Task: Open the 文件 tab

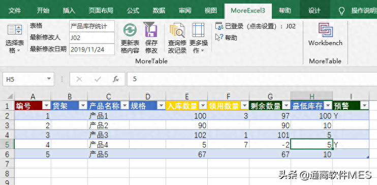Action: tap(15, 11)
